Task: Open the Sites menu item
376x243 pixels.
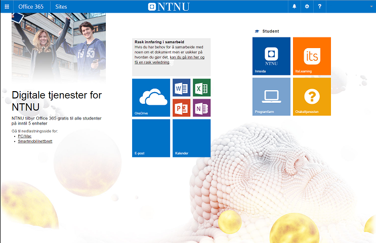Action: coord(61,7)
